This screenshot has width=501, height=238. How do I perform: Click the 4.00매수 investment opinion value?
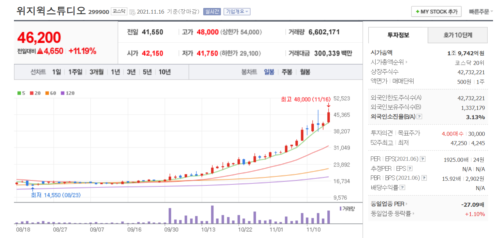(452, 134)
